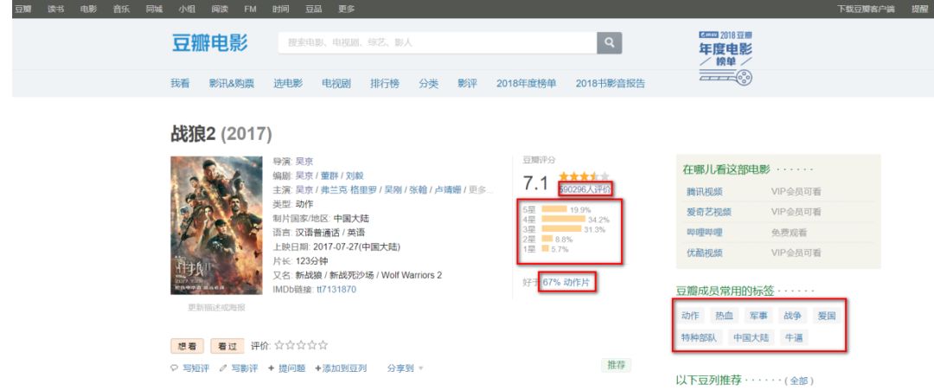Open actor 张翰's page
Image resolution: width=934 pixels, height=390 pixels.
pos(419,190)
